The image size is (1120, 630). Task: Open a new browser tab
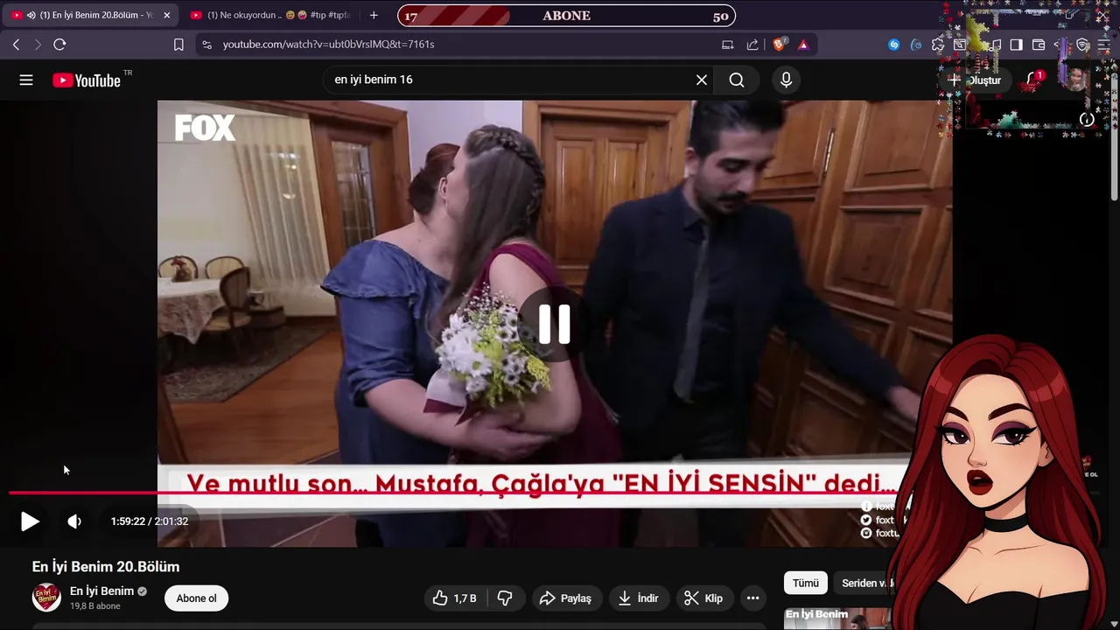(x=374, y=15)
